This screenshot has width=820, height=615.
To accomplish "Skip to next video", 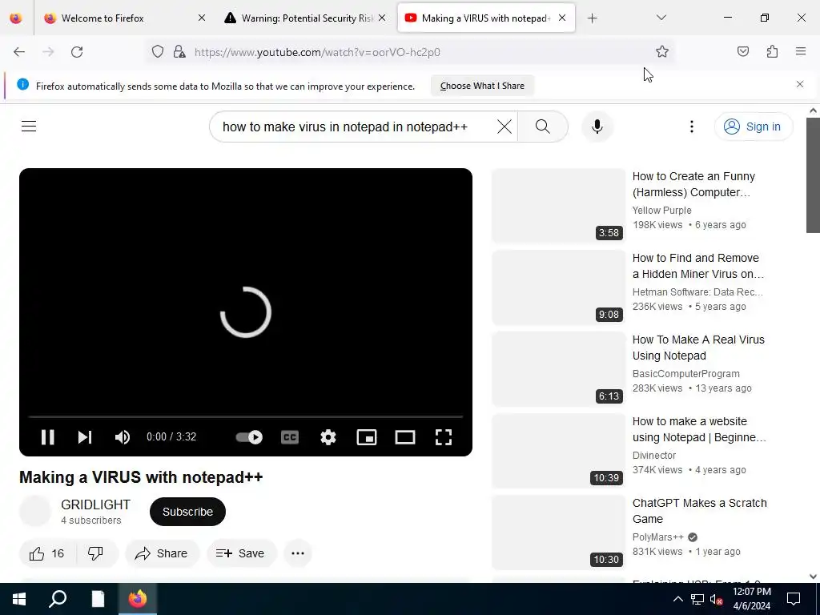I will pyautogui.click(x=85, y=437).
